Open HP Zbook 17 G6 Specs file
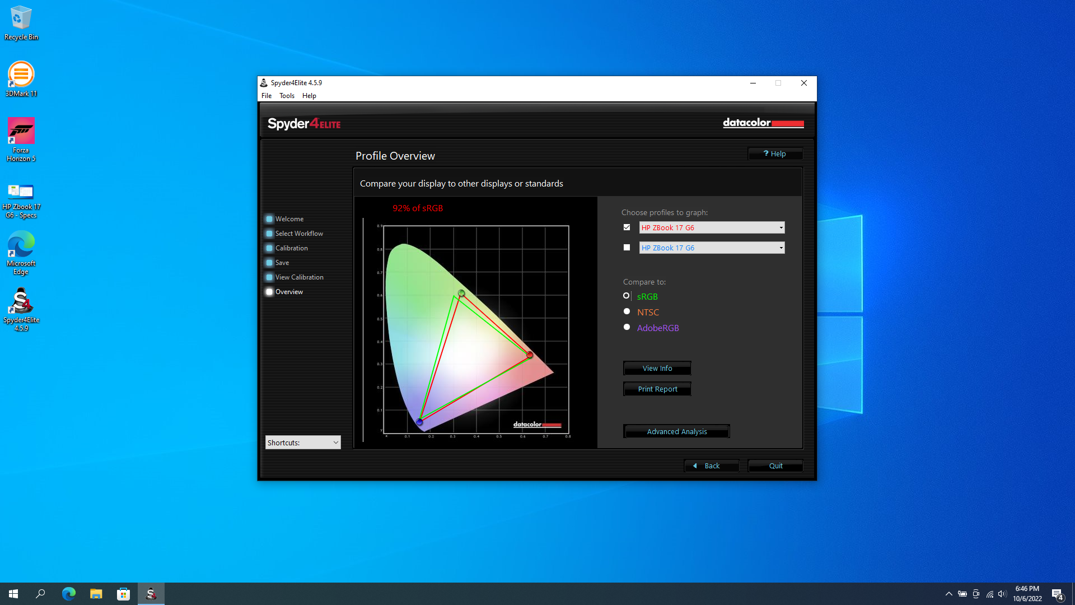 21,200
